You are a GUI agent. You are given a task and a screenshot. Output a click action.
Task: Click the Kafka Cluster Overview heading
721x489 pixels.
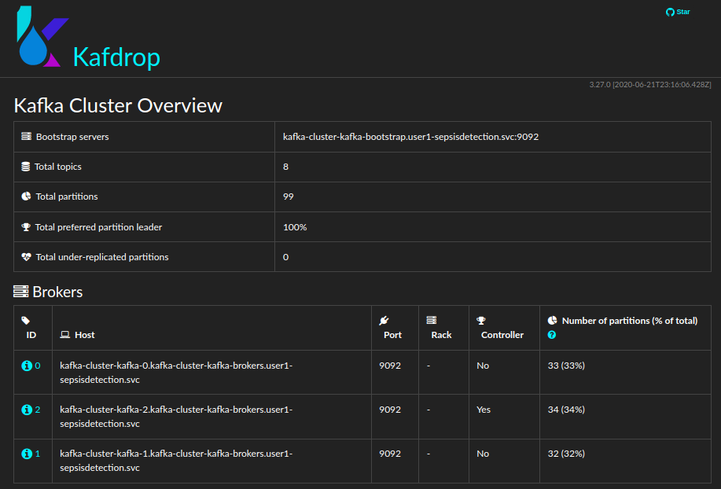click(x=118, y=105)
